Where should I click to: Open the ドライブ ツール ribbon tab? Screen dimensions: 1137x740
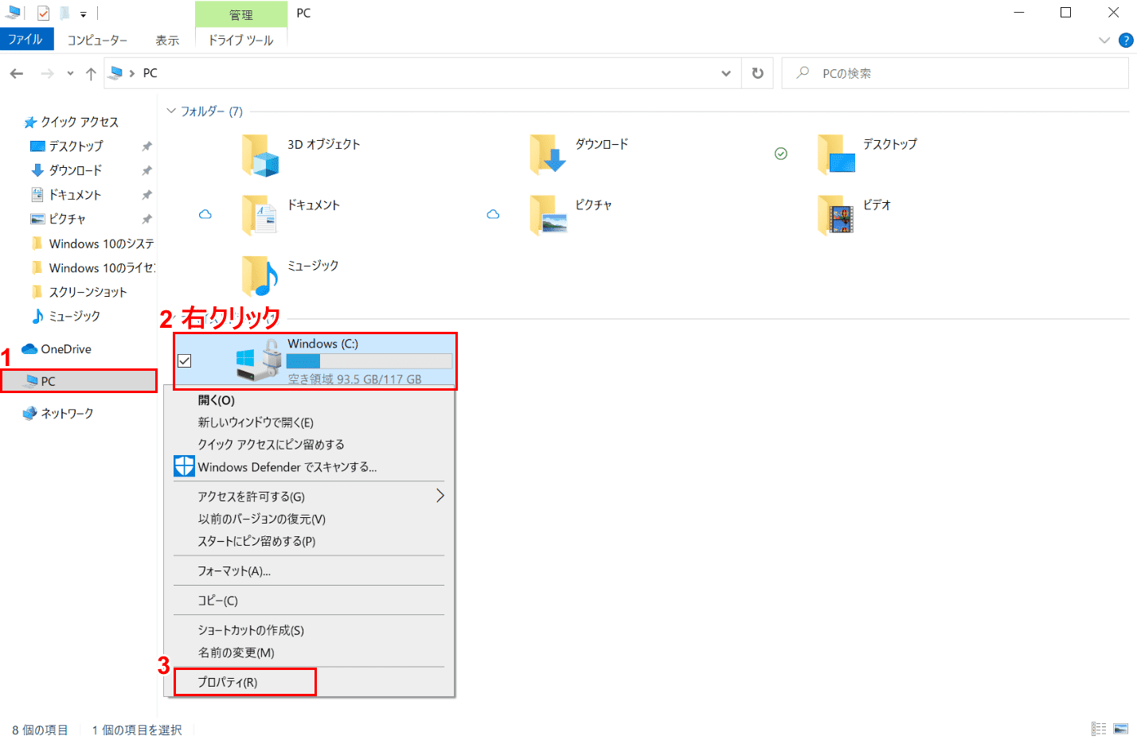[241, 40]
